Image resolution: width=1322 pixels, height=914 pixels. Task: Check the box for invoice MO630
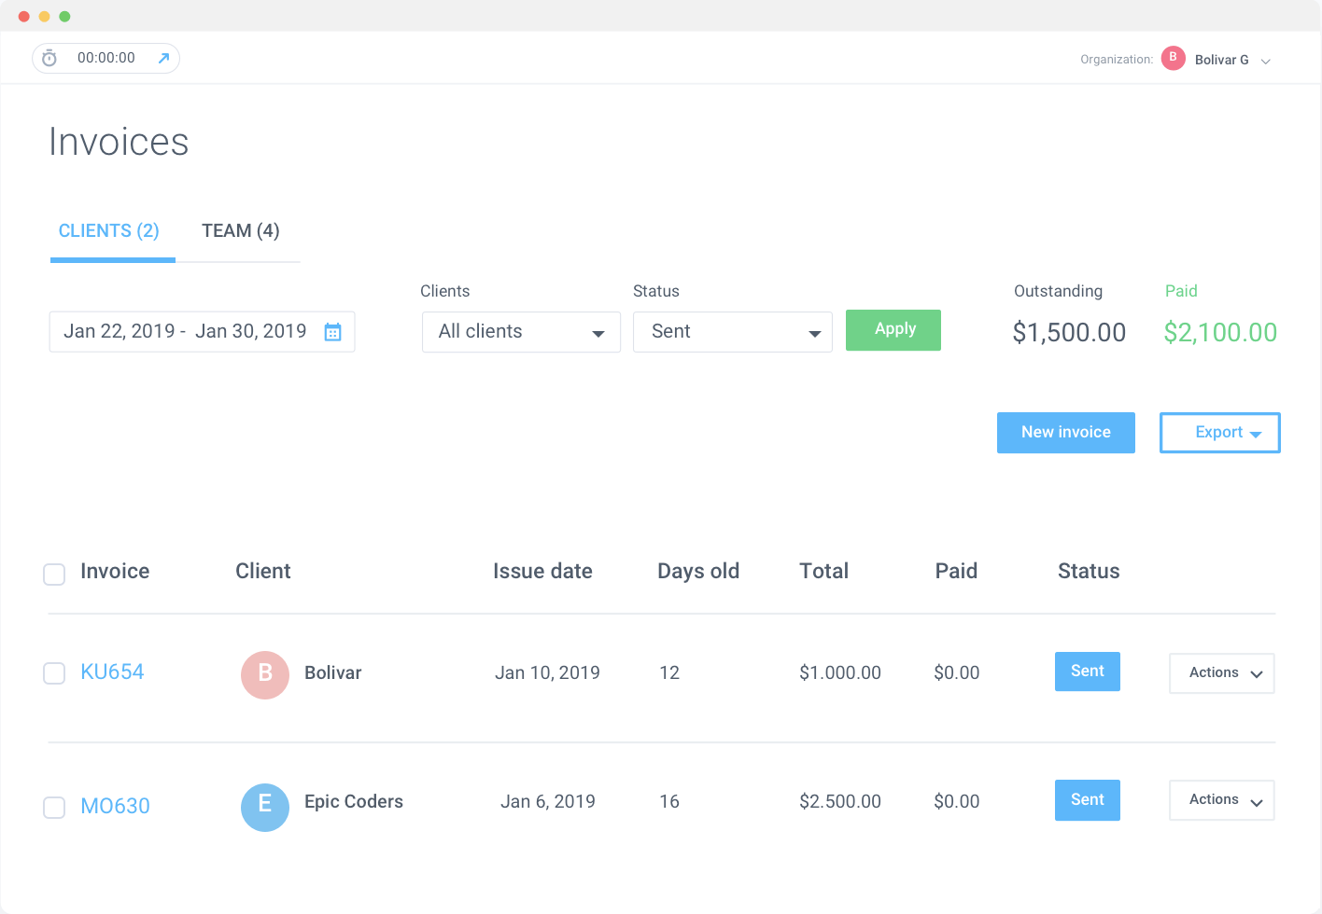(54, 808)
